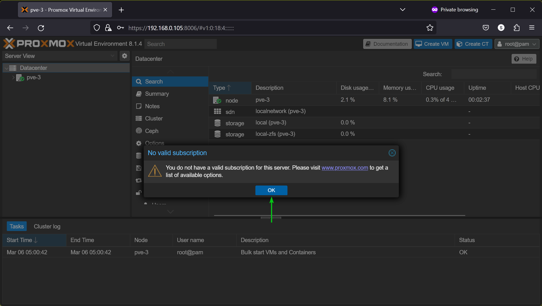This screenshot has width=542, height=306.
Task: Sort by the Type column header
Action: point(230,88)
